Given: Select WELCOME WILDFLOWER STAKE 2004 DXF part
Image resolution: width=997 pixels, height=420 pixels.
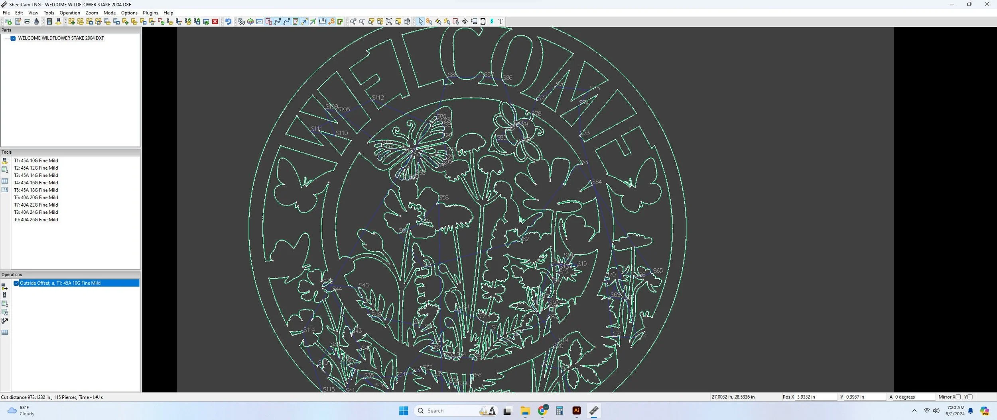Looking at the screenshot, I should tap(61, 38).
